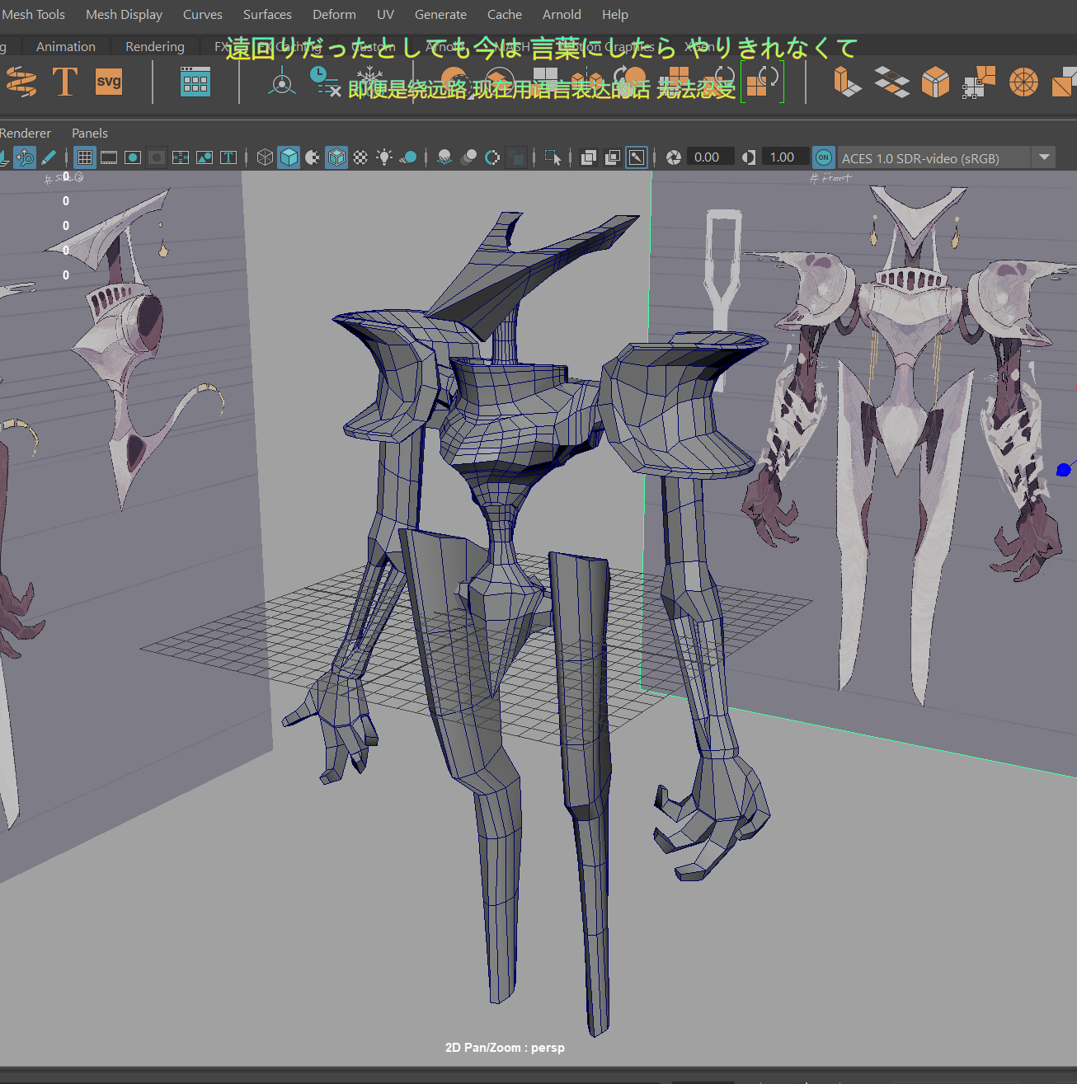
Task: Open the Renderer viewport menu
Action: coord(25,133)
